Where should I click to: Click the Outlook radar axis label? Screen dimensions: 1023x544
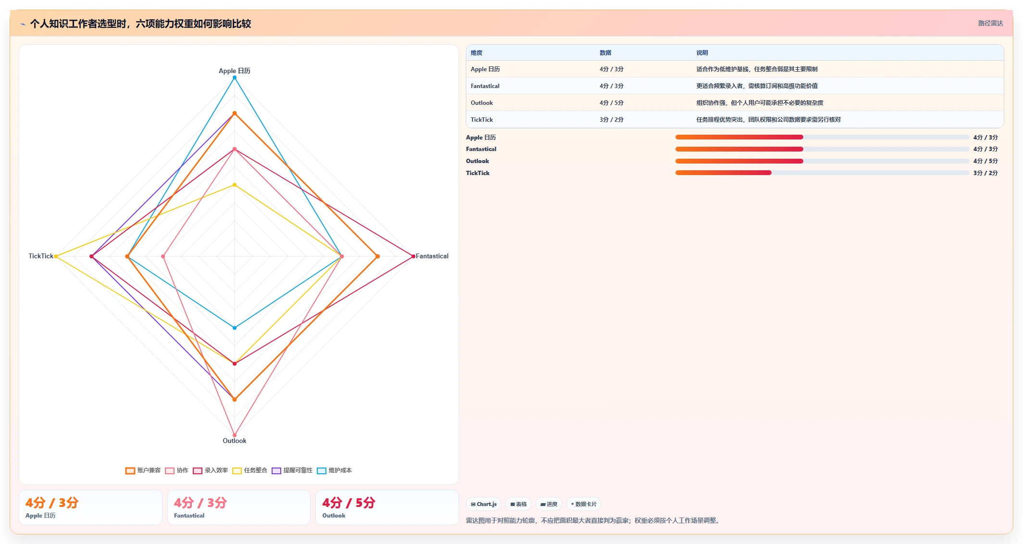[235, 441]
